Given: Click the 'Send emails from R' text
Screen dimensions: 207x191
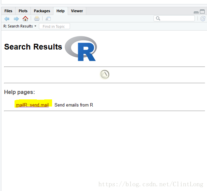Looking at the screenshot, I should [74, 105].
